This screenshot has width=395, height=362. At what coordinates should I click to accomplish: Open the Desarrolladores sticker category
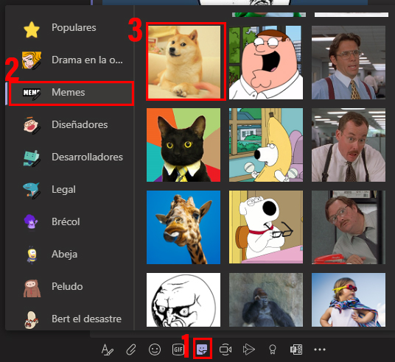(x=69, y=157)
